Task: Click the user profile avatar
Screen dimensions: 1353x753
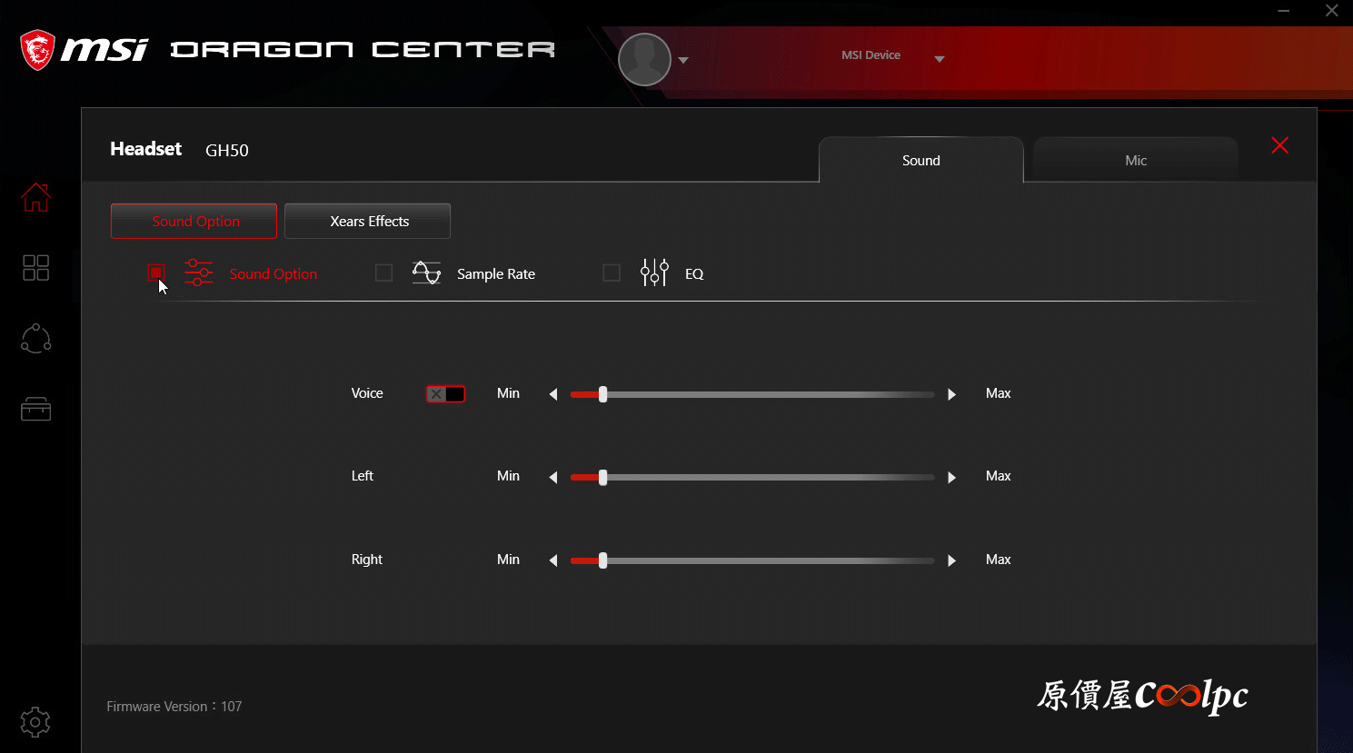Action: (x=644, y=60)
